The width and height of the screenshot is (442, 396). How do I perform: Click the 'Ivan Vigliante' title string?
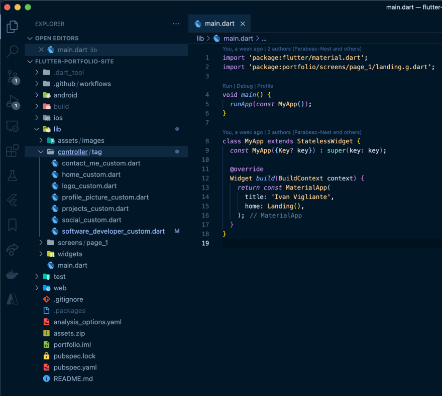tap(301, 197)
